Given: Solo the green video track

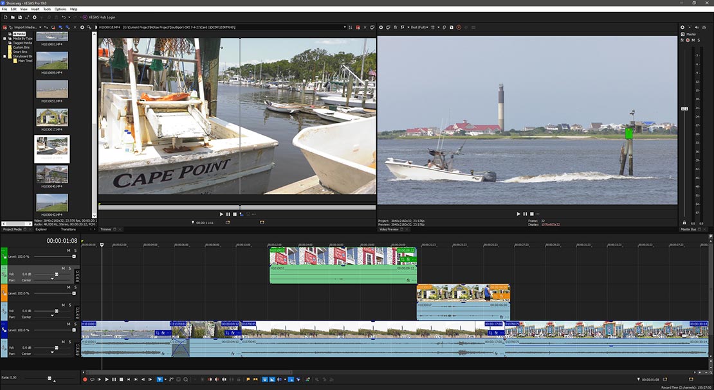Looking at the screenshot, I should pyautogui.click(x=76, y=251).
